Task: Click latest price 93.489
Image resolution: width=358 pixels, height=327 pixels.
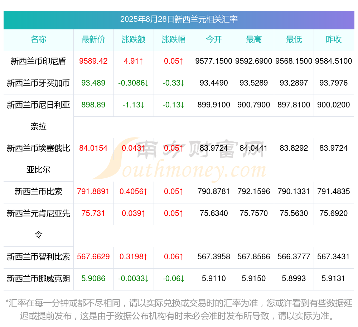Action: tap(93, 83)
